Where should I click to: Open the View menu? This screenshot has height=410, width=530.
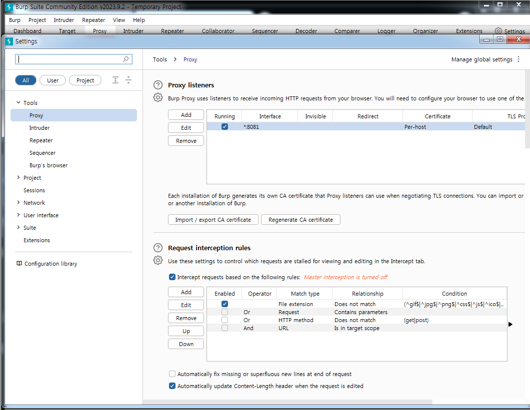119,20
